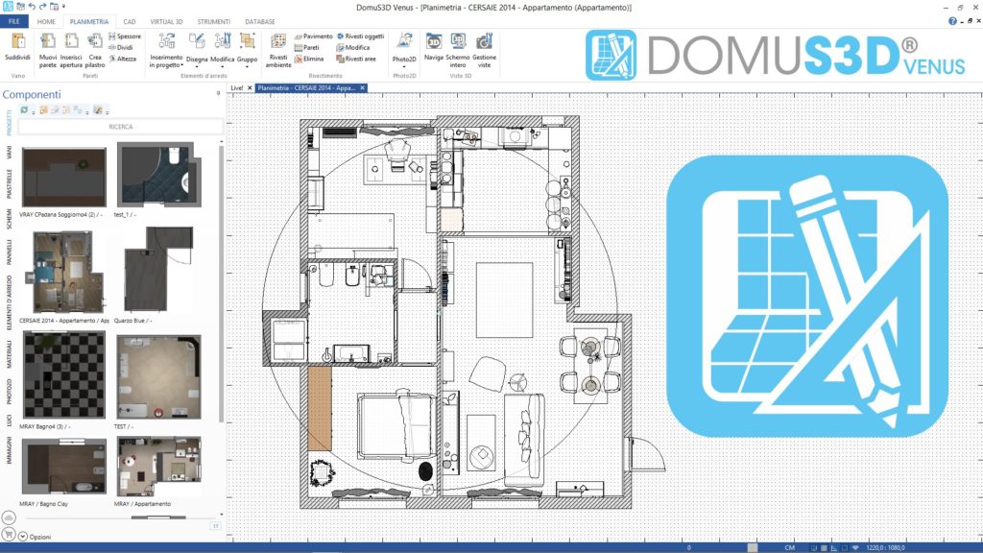This screenshot has width=983, height=553.
Task: Click the cloud icon above the cart
Action: pos(8,517)
